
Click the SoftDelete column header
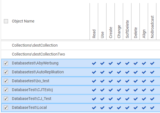pyautogui.click(x=127, y=29)
